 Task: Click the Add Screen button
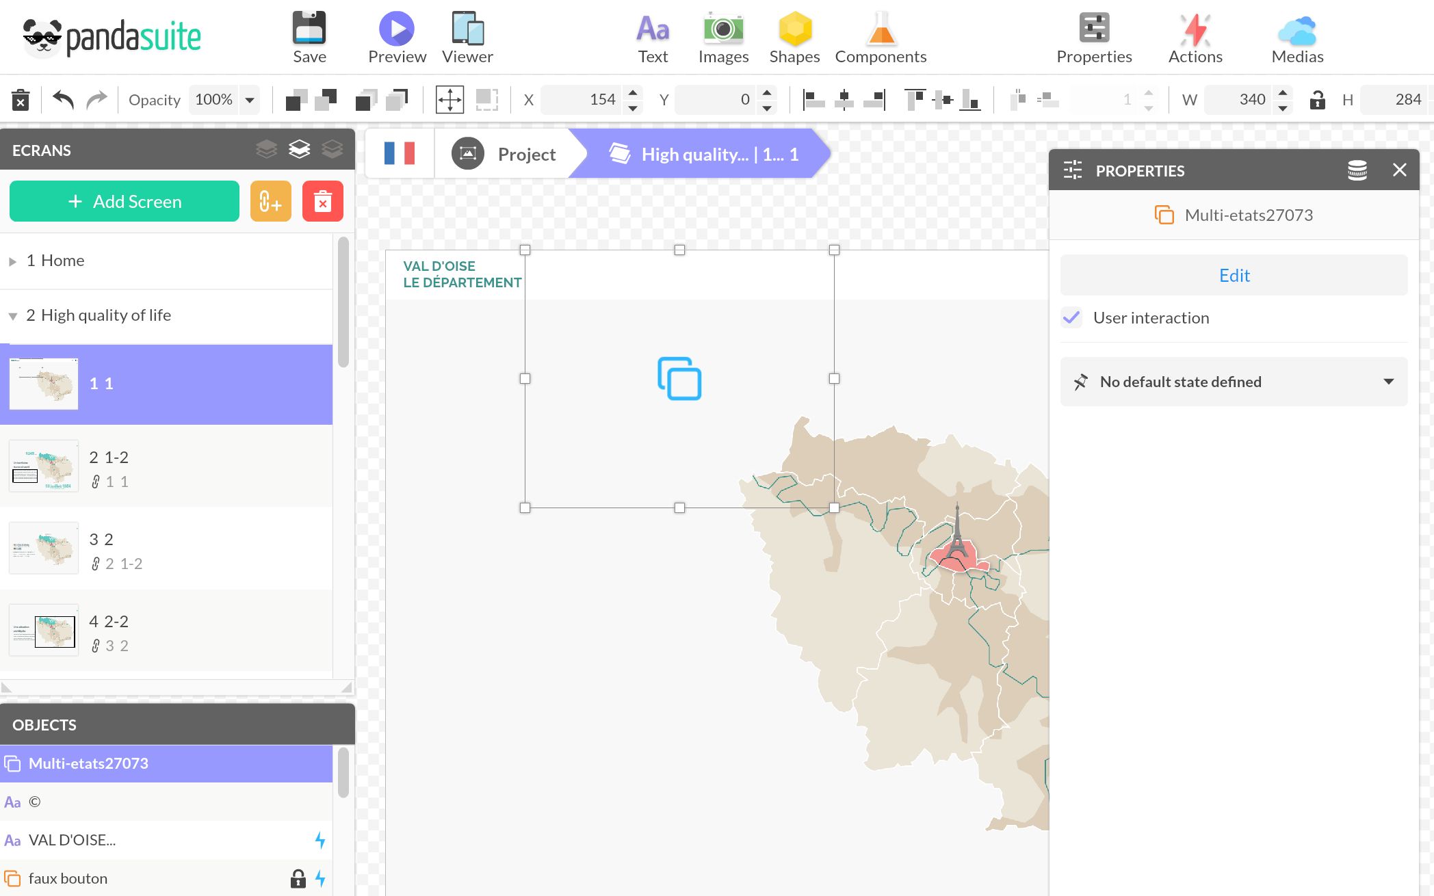click(x=125, y=202)
